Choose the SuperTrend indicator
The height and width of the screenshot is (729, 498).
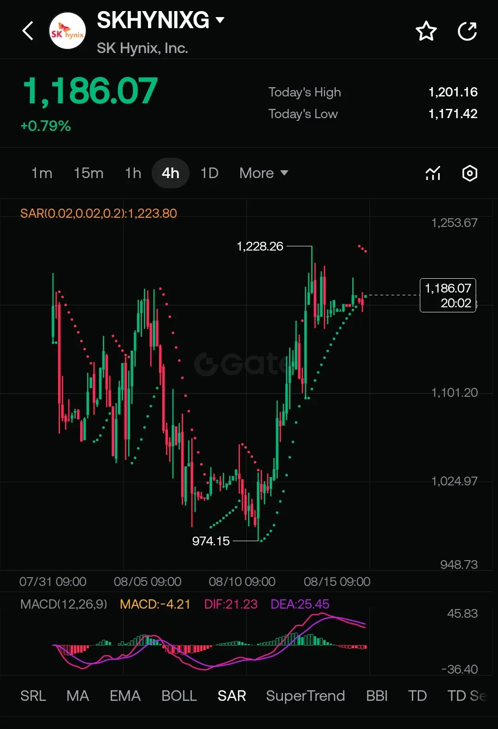pyautogui.click(x=305, y=696)
